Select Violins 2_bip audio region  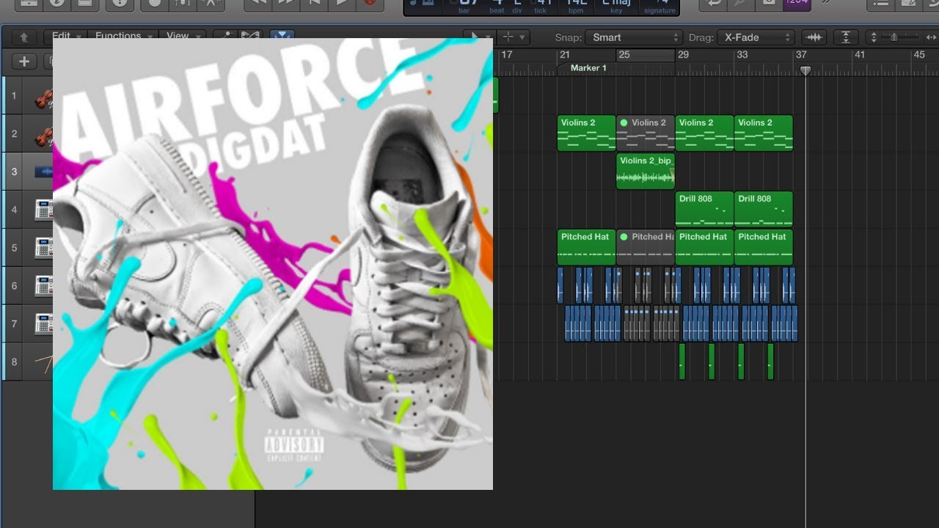[646, 171]
